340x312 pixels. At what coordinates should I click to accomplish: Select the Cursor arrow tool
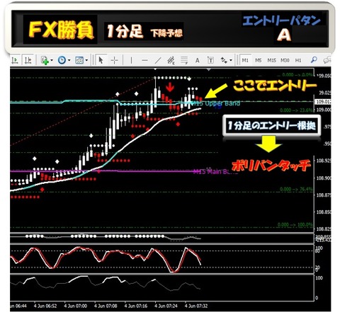(101, 60)
